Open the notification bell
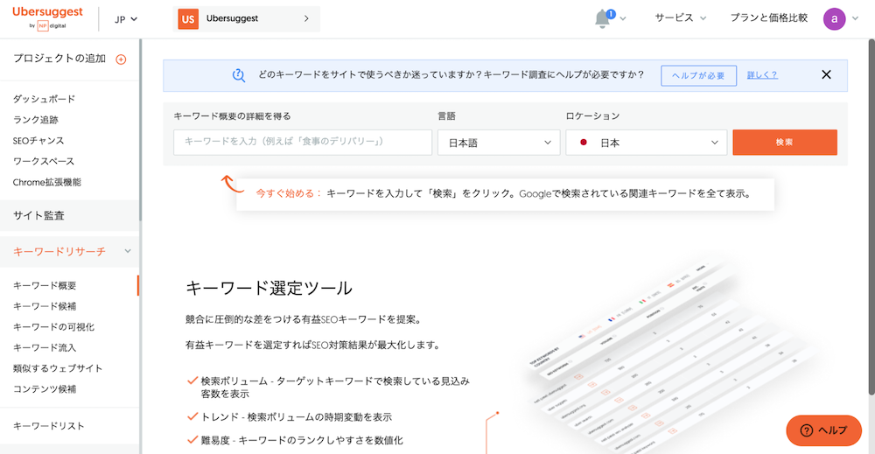Screen dimensions: 875x454 click(603, 19)
